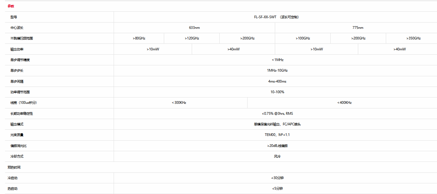Click the <5分钟 warm start value

pyautogui.click(x=277, y=188)
